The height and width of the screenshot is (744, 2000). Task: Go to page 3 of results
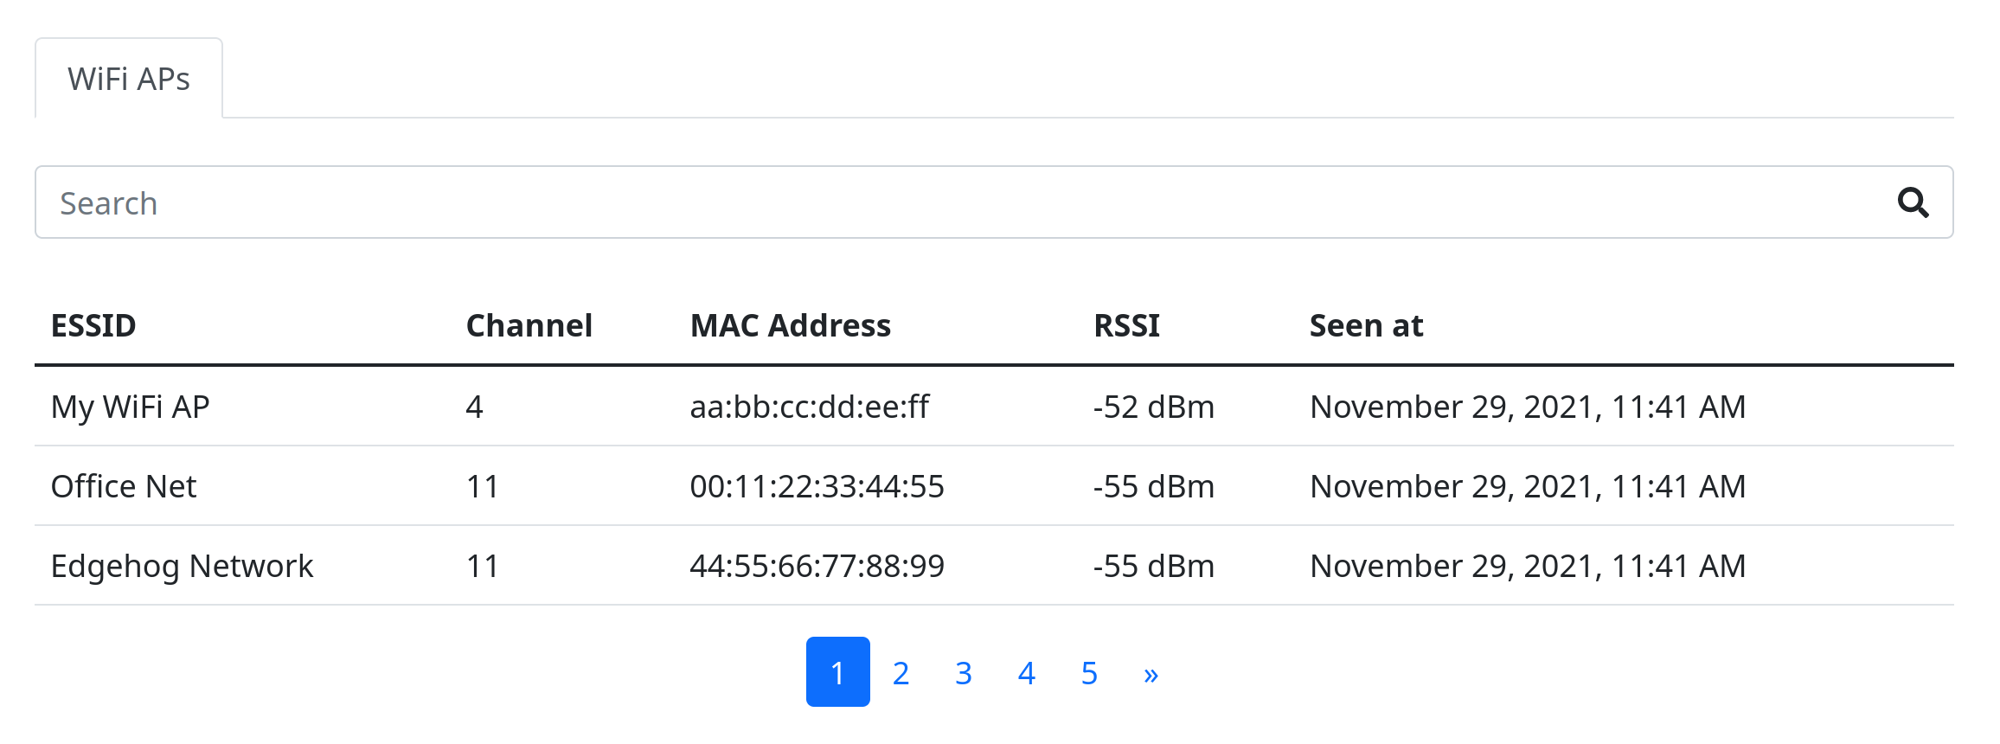tap(963, 673)
